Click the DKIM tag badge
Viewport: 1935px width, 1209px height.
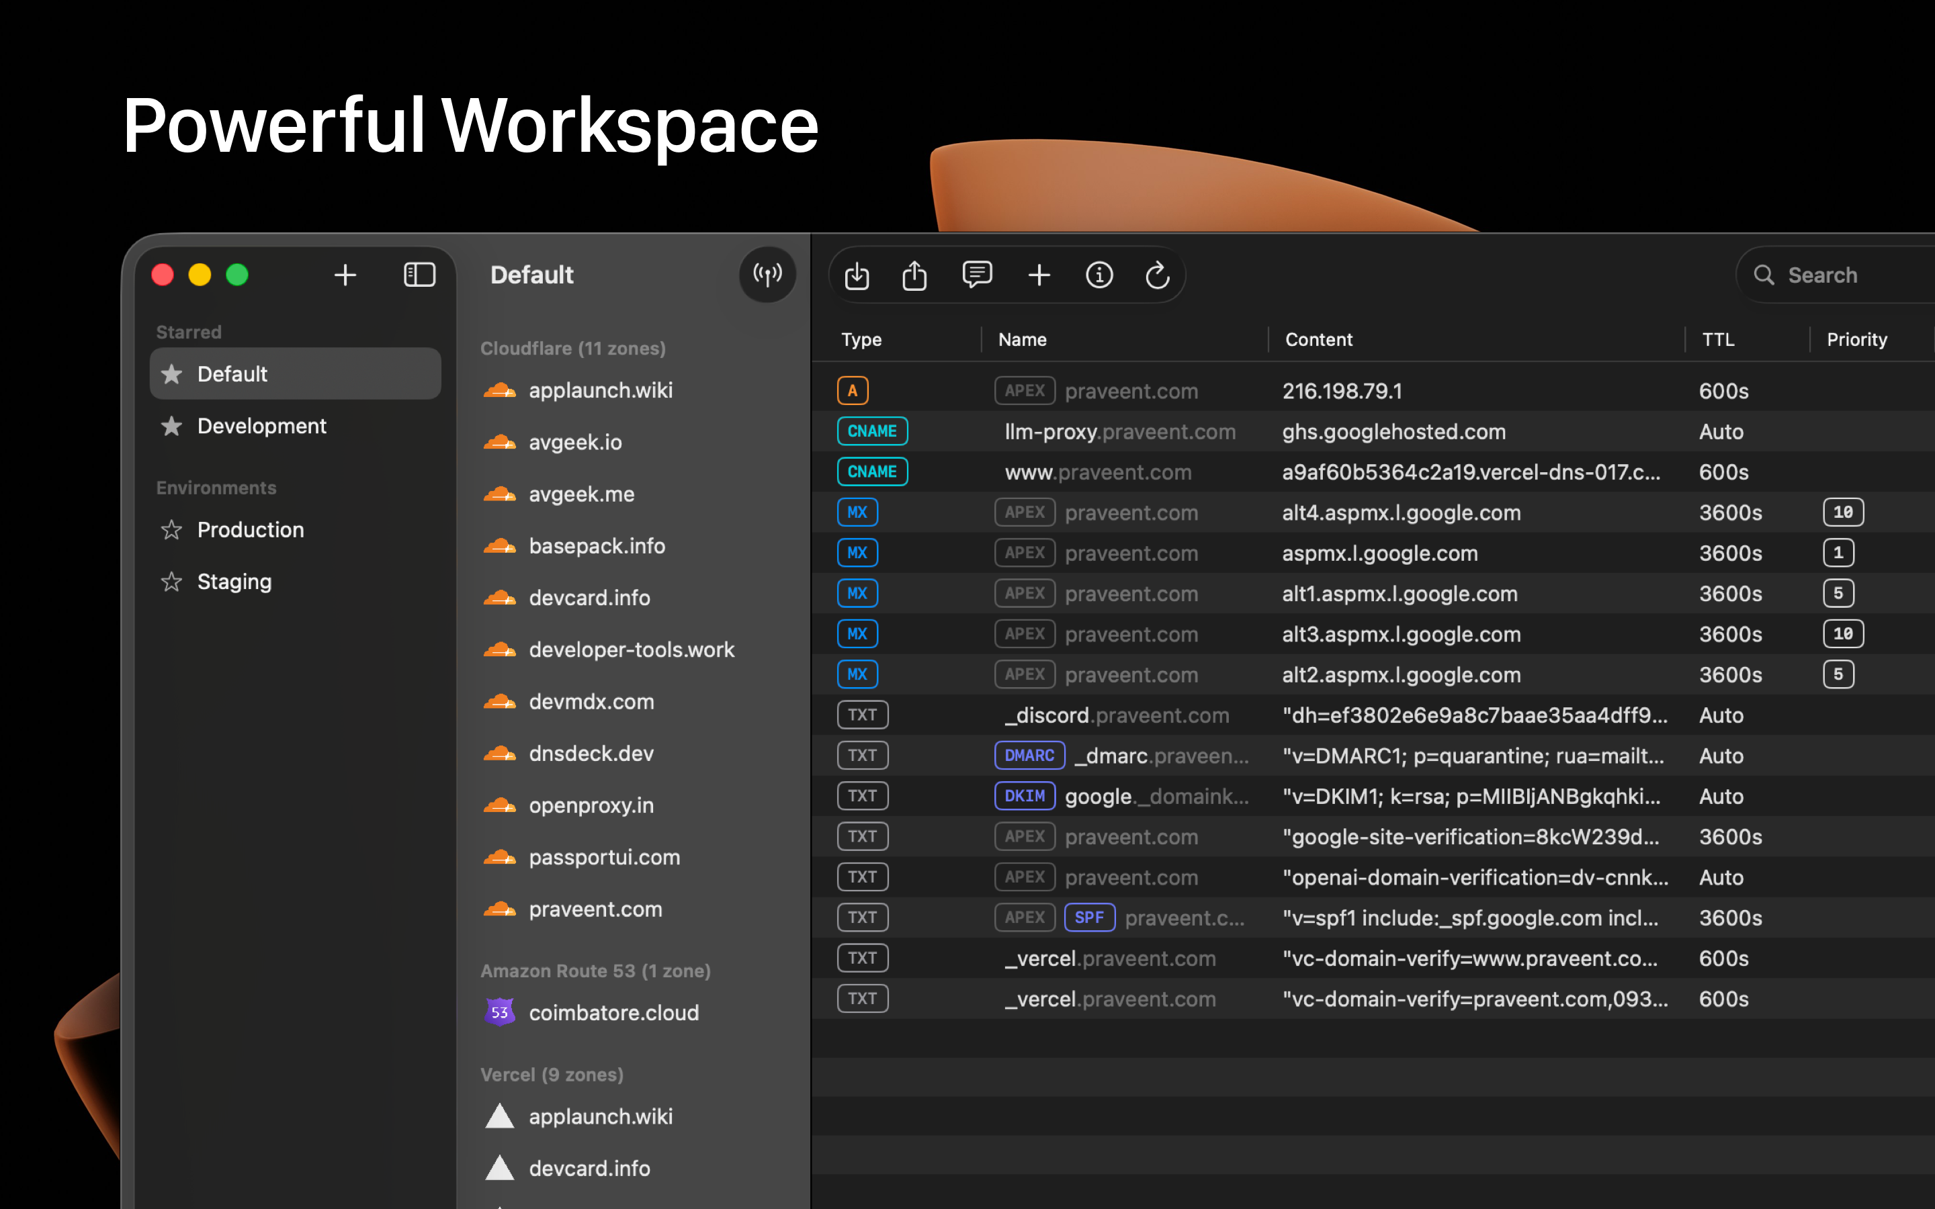[x=1024, y=796]
